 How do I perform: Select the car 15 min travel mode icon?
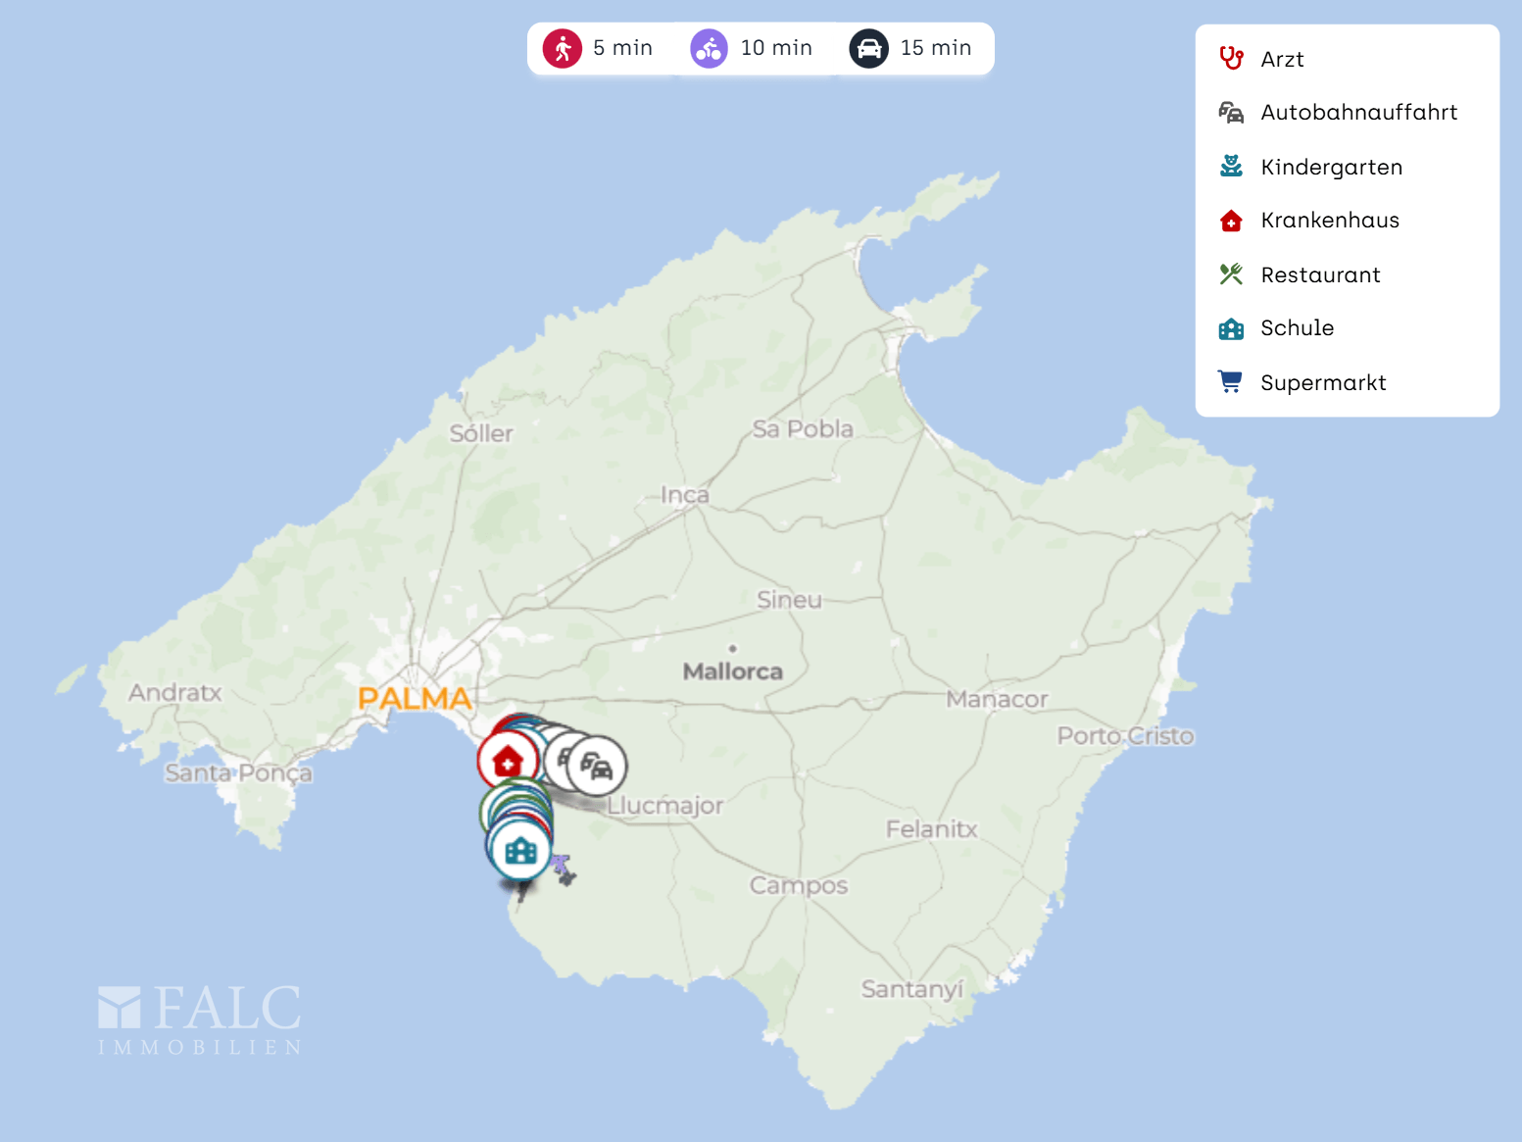pos(867,47)
